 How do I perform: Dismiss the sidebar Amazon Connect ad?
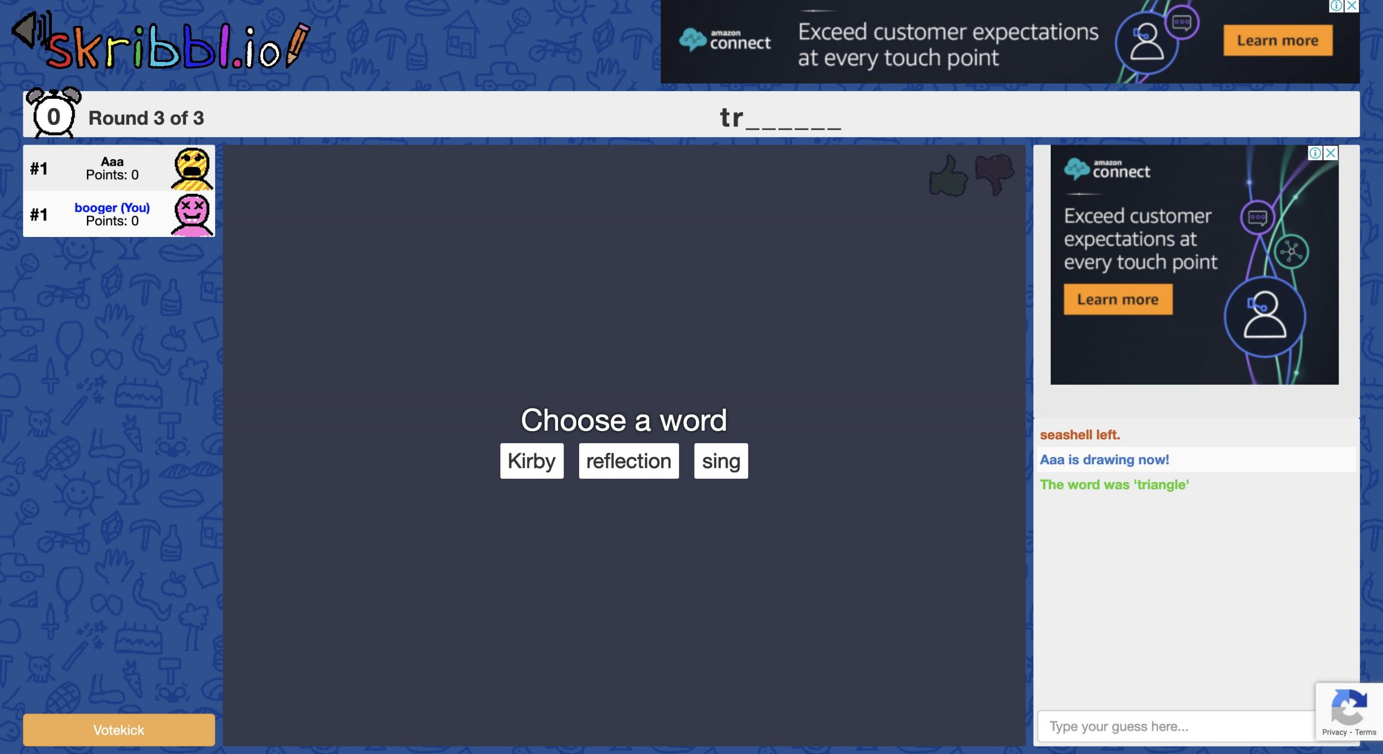point(1330,154)
